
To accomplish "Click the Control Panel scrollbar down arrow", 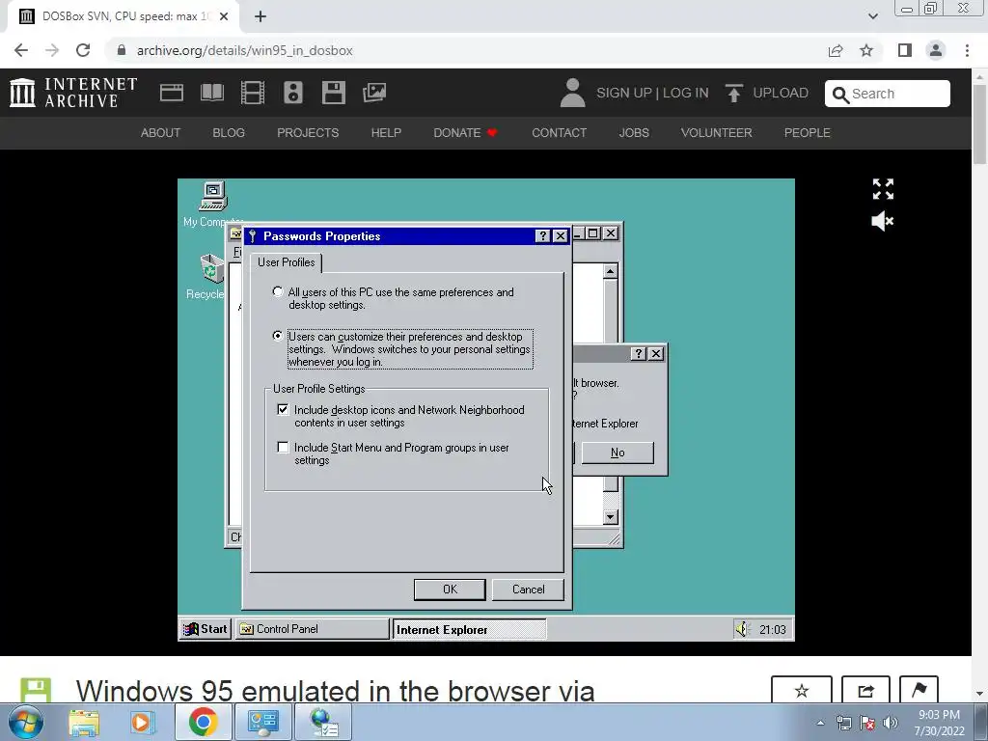I will (610, 517).
